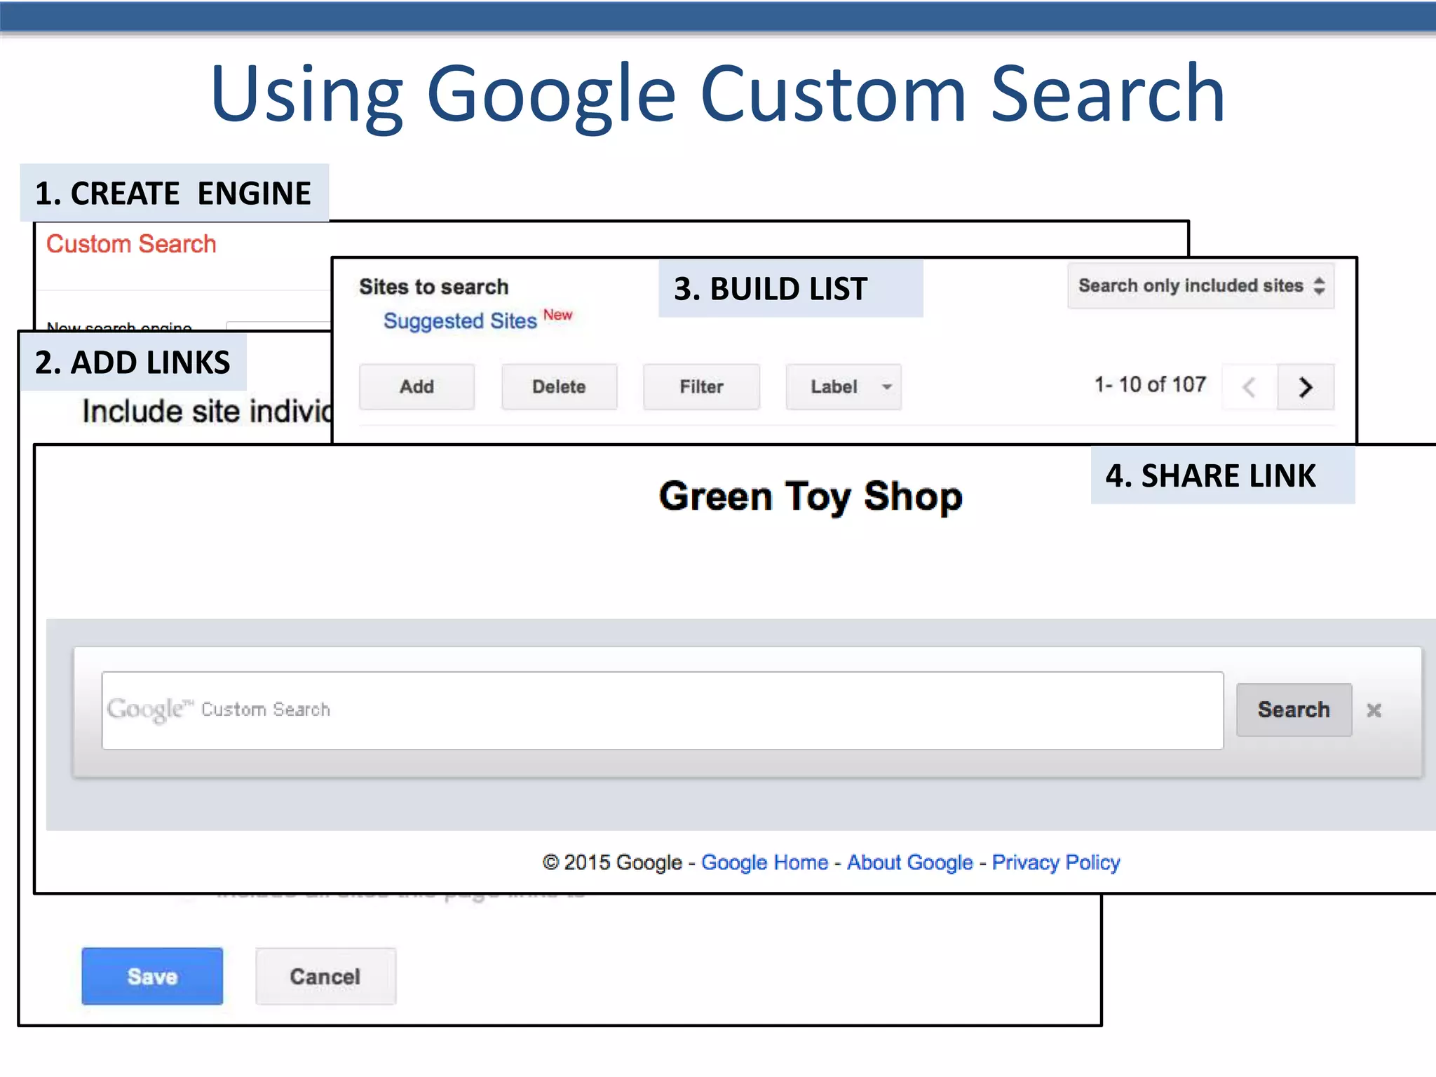Click the '1- 10 of 107' counter
Screen dimensions: 1436x1077
click(1151, 385)
